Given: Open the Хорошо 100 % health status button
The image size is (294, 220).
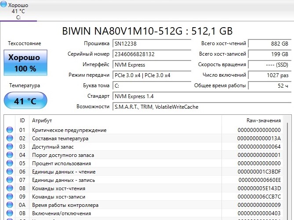Looking at the screenshot, I should coord(25,63).
